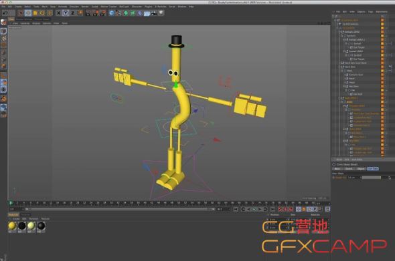Open the Window menu
The height and width of the screenshot is (261, 395).
(x=182, y=7)
